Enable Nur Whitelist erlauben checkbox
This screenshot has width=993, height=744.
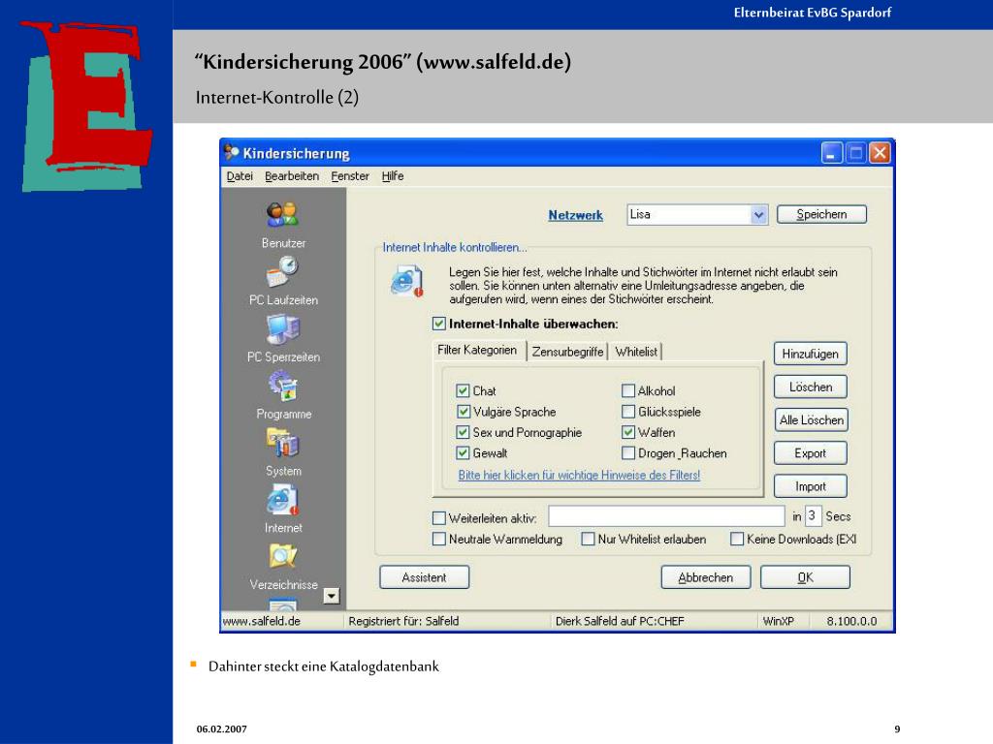(x=589, y=539)
